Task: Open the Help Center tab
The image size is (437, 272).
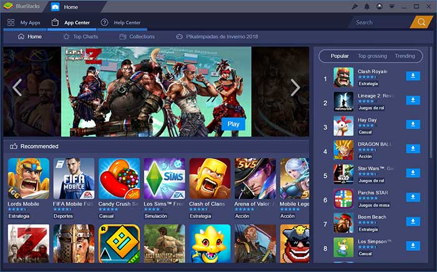Action: (x=122, y=22)
